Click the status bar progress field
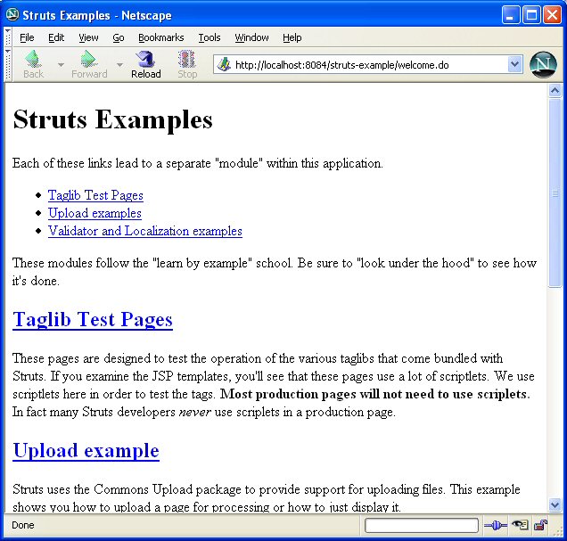 (422, 525)
